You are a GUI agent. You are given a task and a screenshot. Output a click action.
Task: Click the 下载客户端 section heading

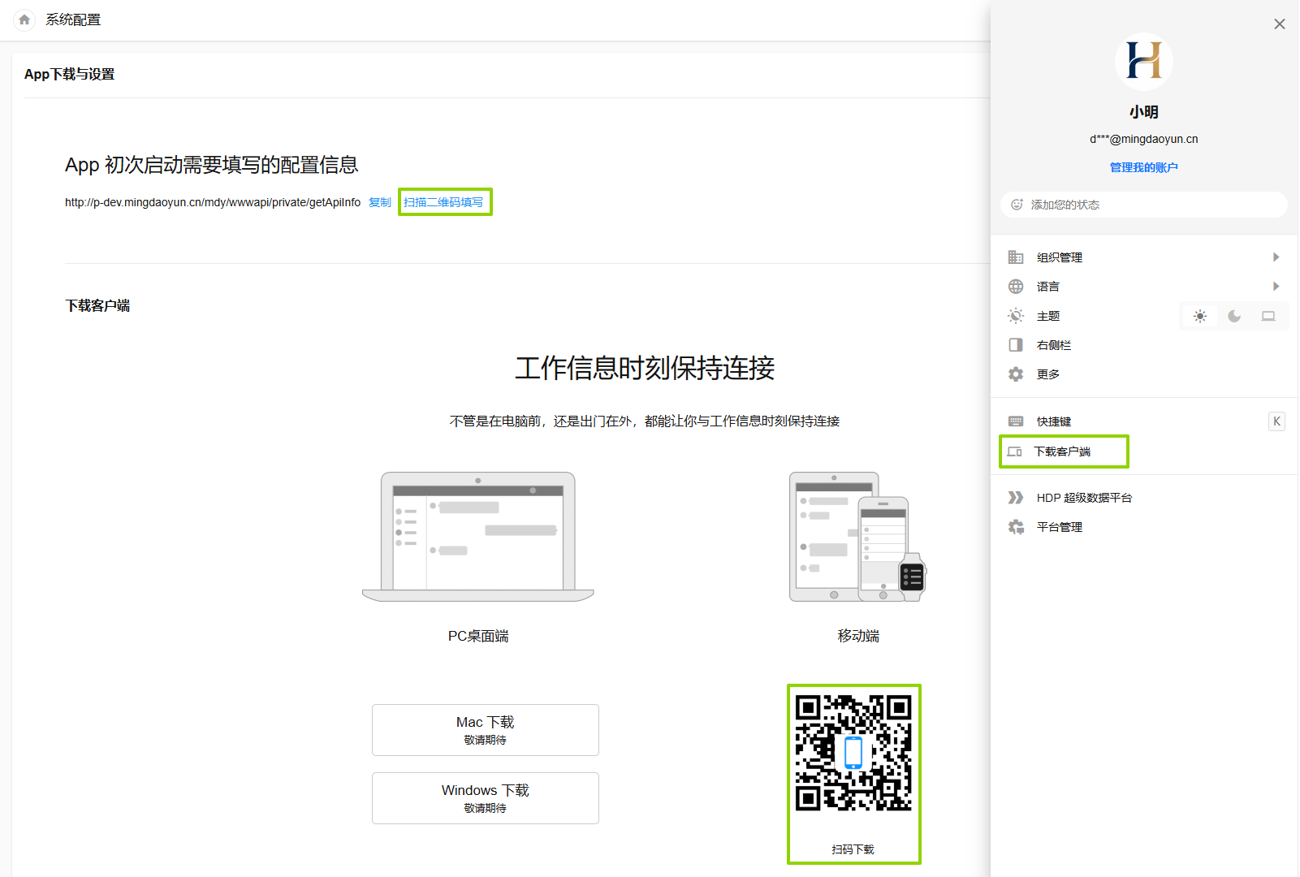tap(97, 305)
